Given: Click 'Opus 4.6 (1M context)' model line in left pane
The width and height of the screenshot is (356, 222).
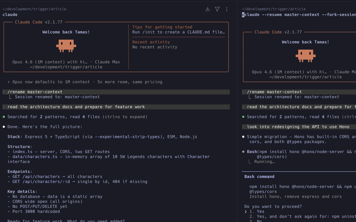Looking at the screenshot, I should [x=66, y=62].
